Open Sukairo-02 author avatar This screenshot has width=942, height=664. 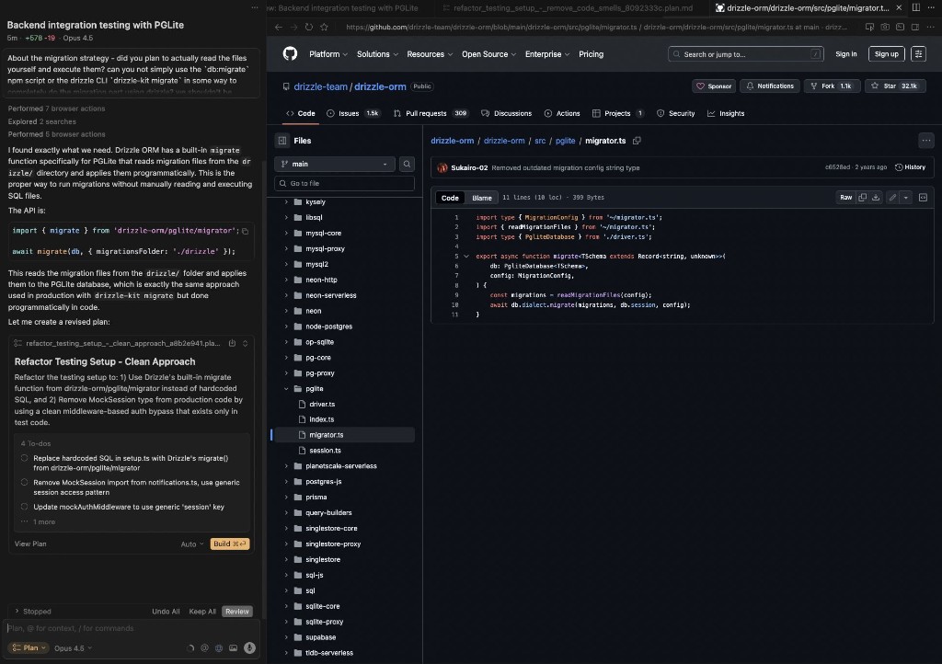pos(442,167)
